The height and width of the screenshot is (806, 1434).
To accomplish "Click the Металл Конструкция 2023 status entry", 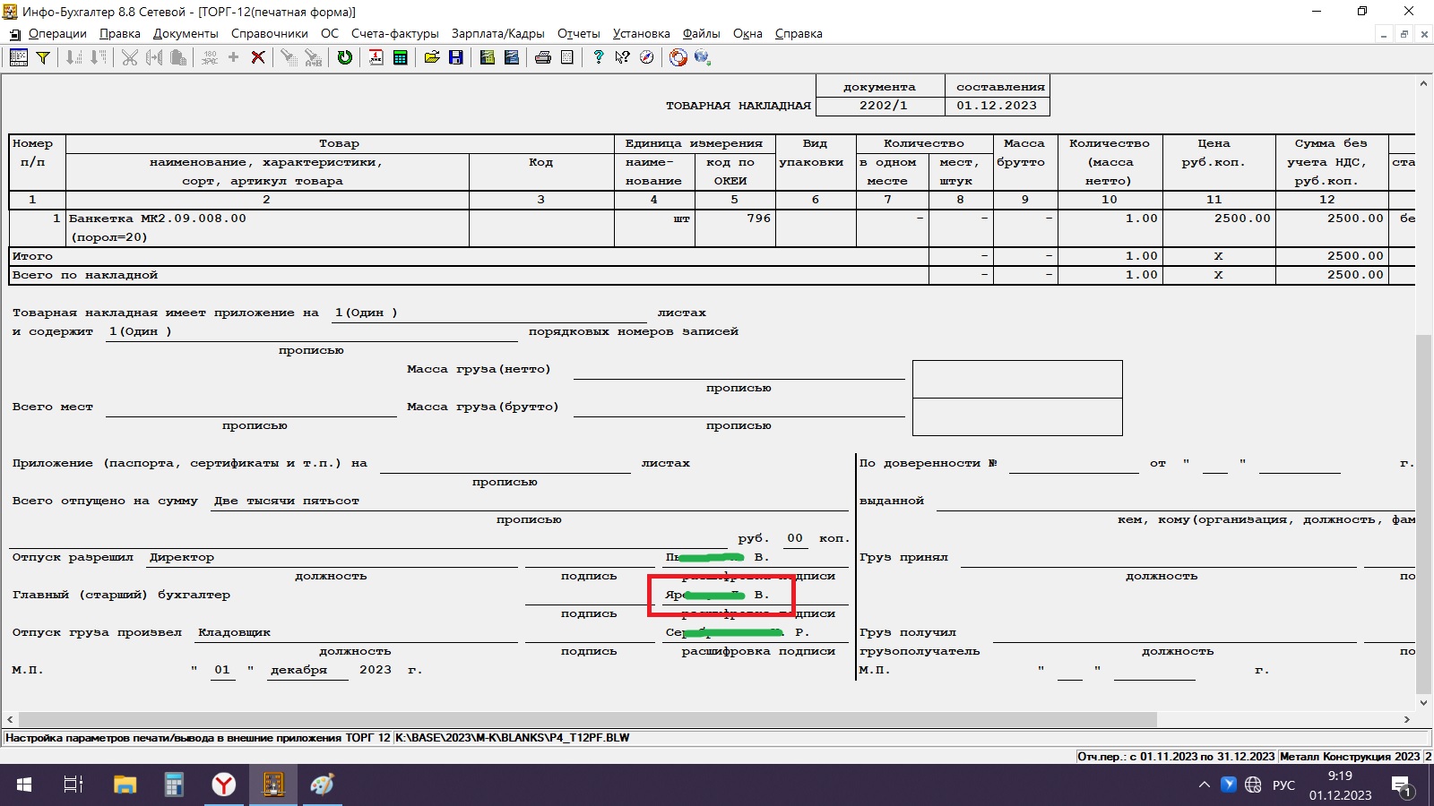I will [1350, 757].
